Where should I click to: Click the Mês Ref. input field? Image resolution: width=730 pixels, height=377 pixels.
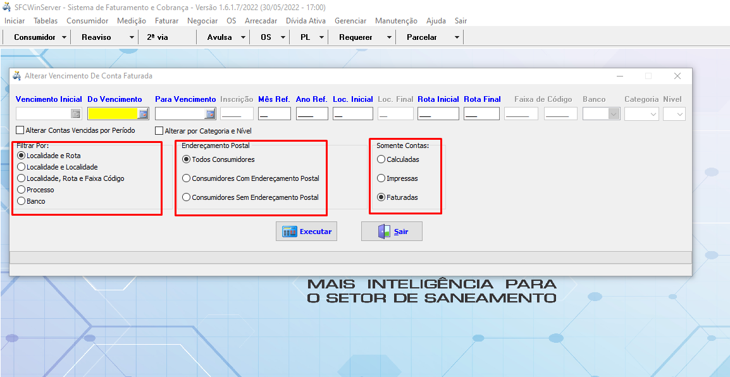coord(275,114)
